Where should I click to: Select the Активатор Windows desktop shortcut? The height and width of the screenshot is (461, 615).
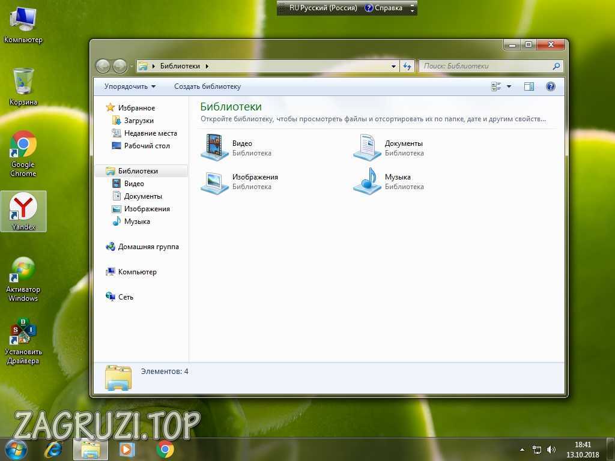23,279
